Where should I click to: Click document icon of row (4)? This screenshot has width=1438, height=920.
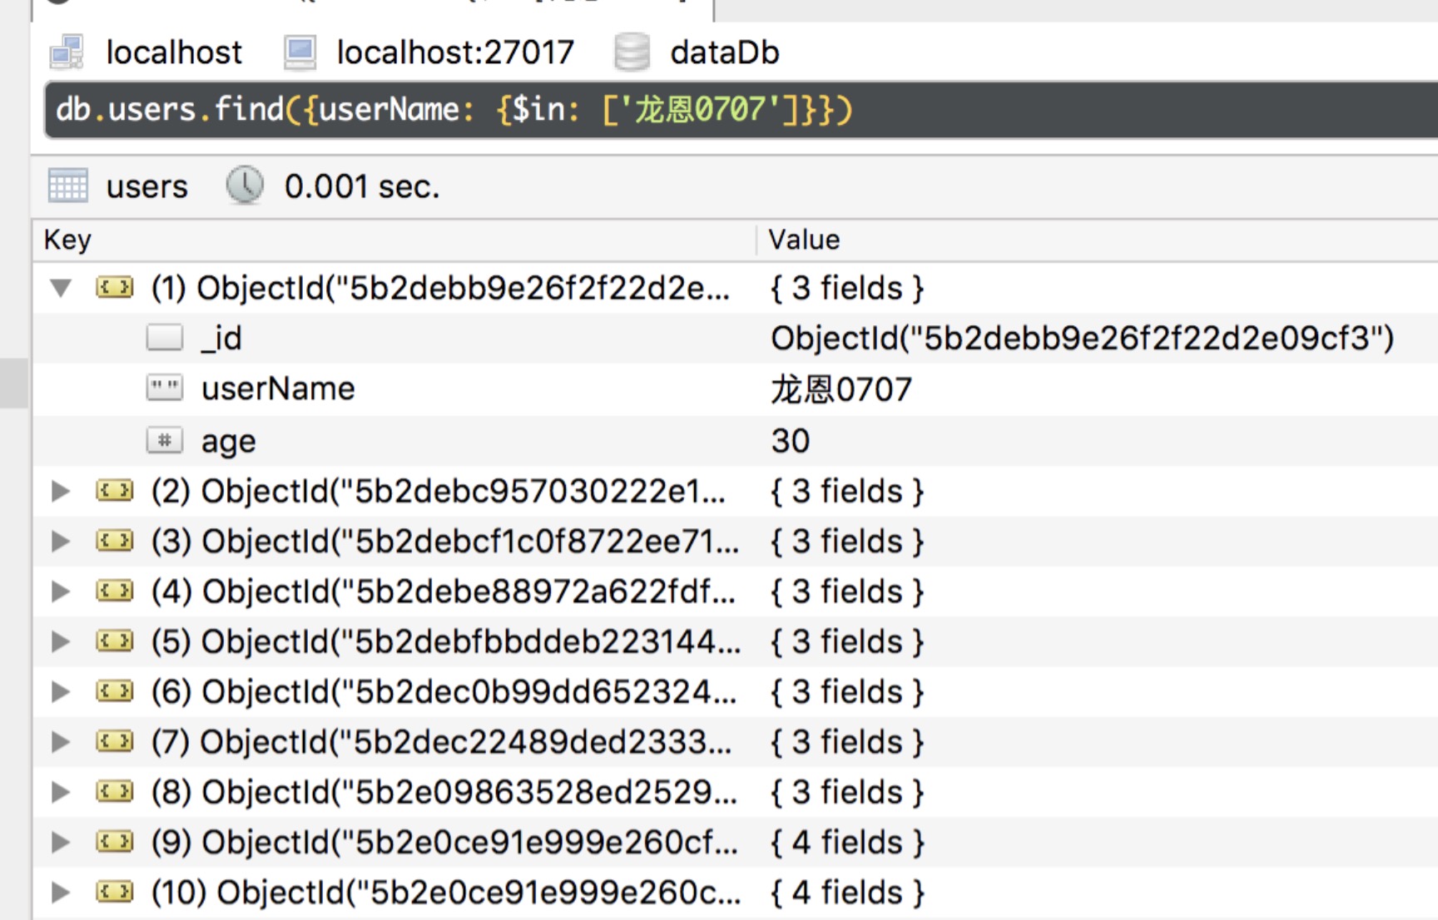pos(115,591)
